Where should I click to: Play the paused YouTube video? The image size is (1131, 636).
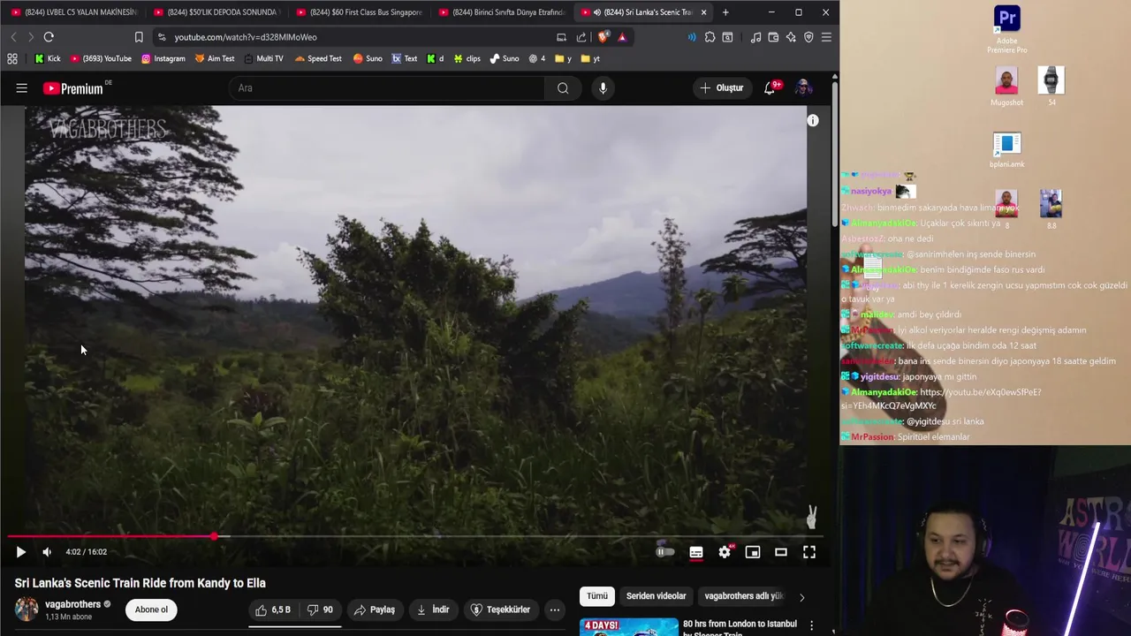(x=20, y=552)
